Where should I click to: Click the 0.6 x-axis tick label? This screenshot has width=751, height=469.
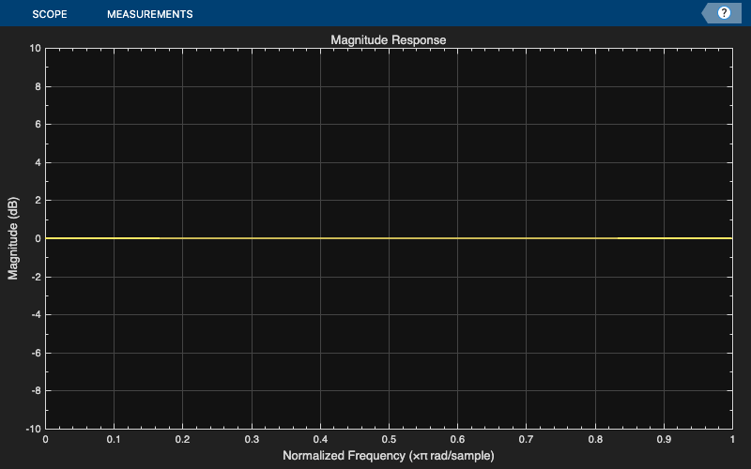tap(457, 439)
